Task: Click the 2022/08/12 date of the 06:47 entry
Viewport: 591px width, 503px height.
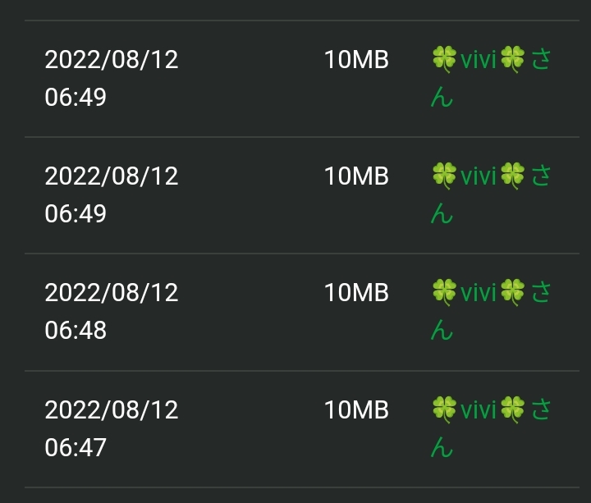Action: point(112,409)
